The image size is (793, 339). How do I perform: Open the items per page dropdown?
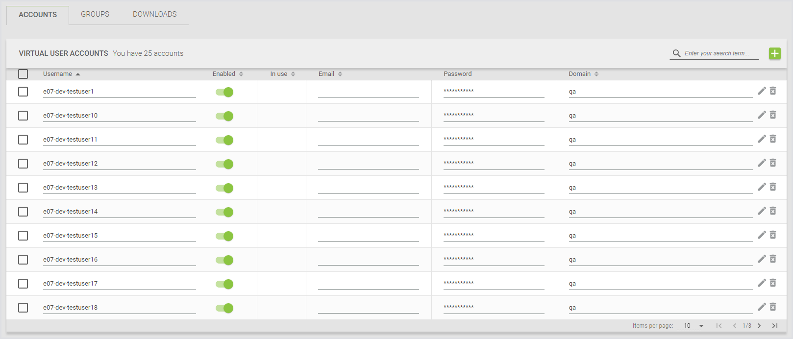(691, 326)
